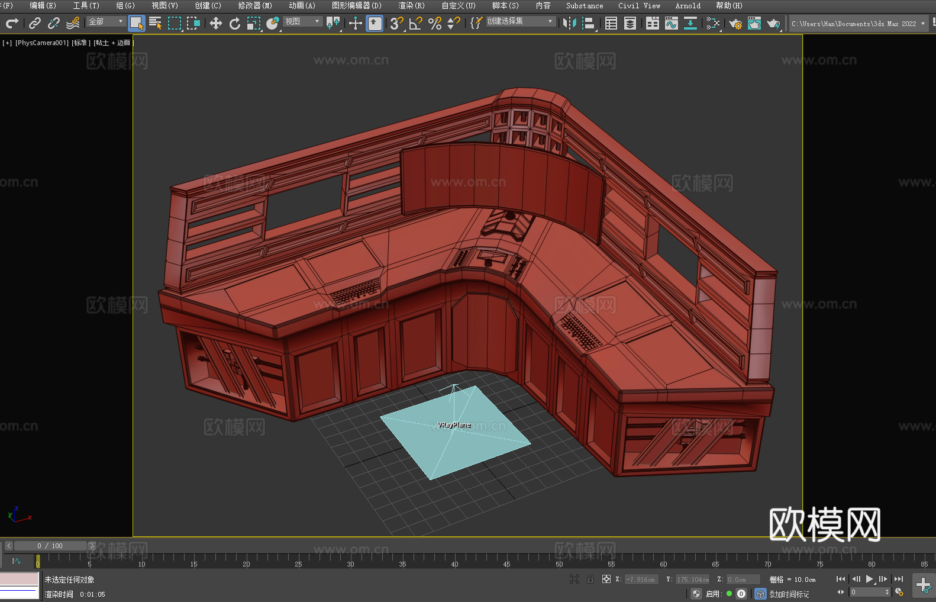
Task: Toggle the 3D Snaps button
Action: (x=396, y=24)
